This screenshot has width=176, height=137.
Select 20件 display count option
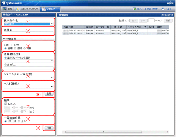pyautogui.click(x=5, y=121)
